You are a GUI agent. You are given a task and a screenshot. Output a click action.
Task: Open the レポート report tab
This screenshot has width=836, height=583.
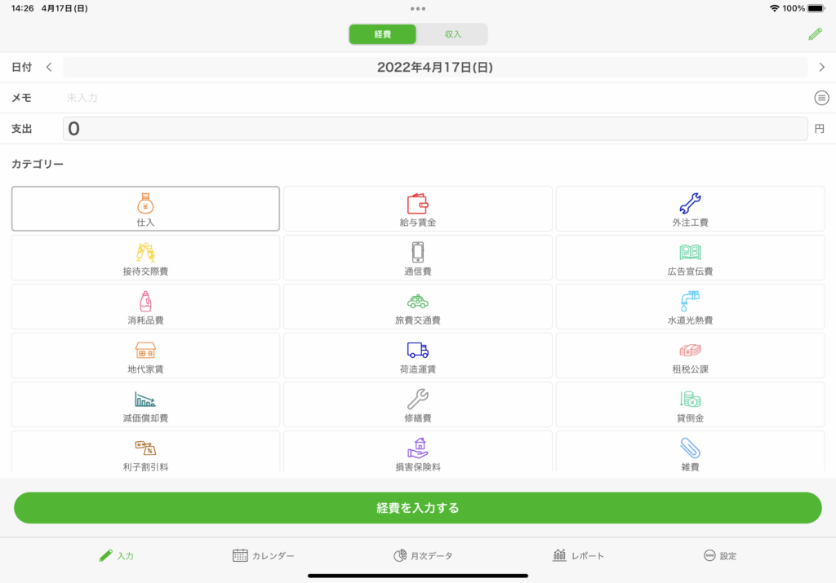click(579, 556)
